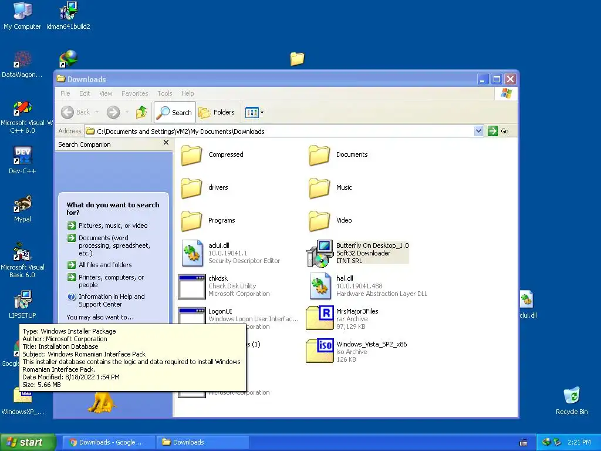601x451 pixels.
Task: Switch to Downloads - Google Chrome taskbar item
Action: pos(109,442)
